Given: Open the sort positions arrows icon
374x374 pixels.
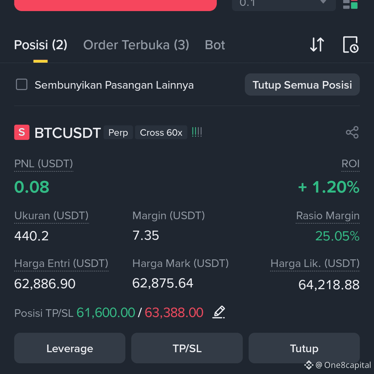Looking at the screenshot, I should pyautogui.click(x=317, y=45).
